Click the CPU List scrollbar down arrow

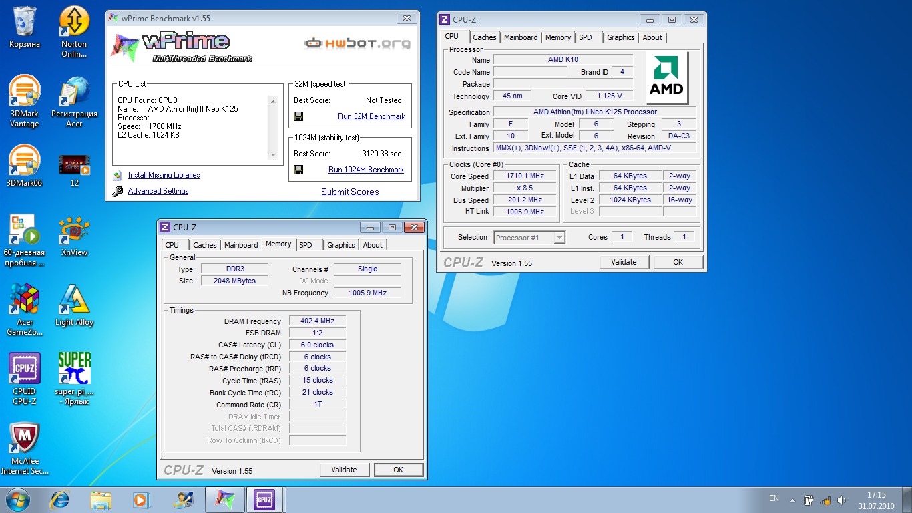272,155
